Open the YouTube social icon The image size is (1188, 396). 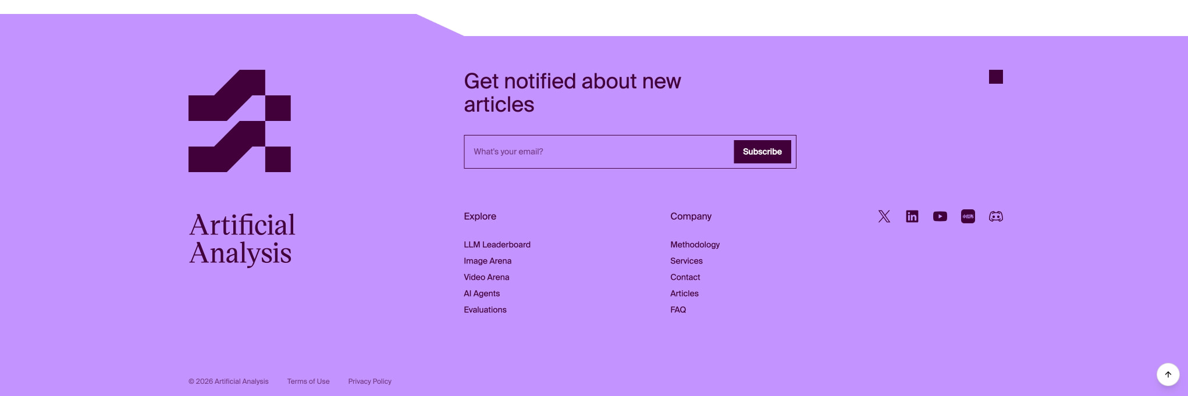(x=940, y=216)
